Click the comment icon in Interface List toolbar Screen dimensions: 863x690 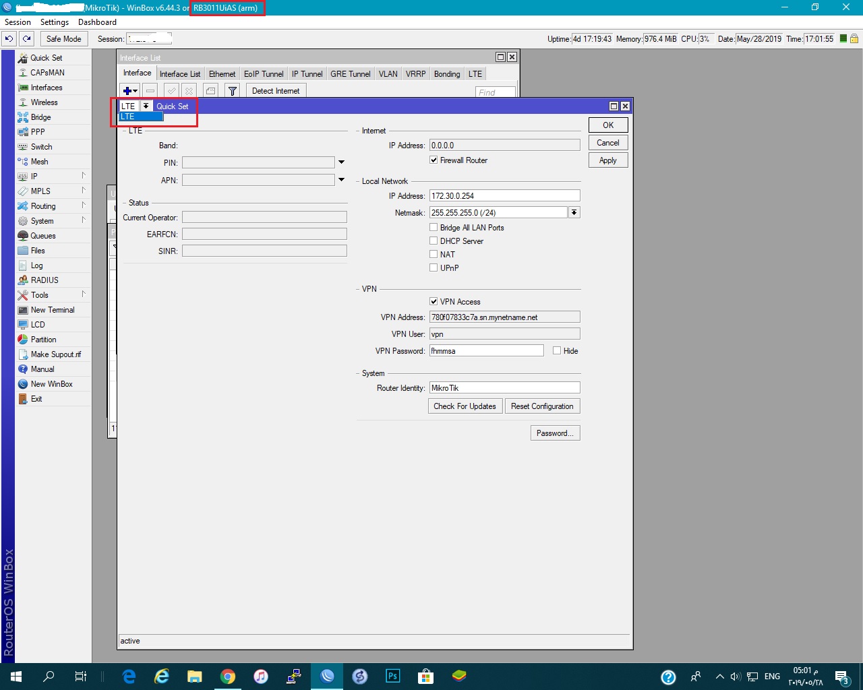211,91
